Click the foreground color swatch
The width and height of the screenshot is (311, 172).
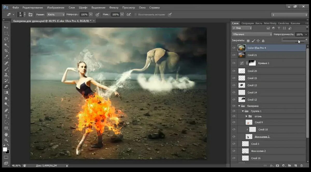(x=5, y=149)
